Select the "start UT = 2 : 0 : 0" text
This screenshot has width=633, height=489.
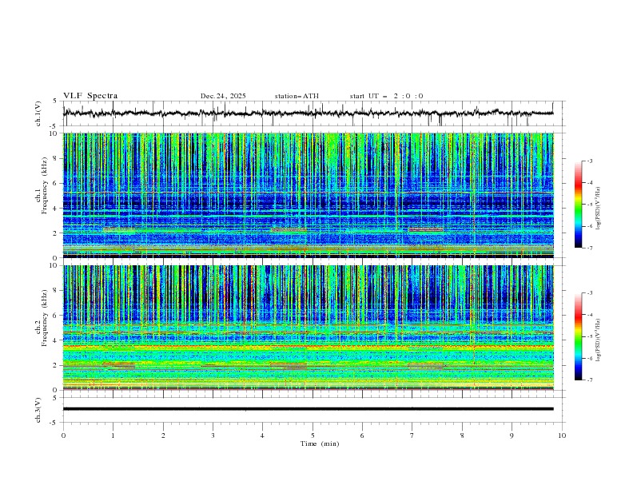386,96
